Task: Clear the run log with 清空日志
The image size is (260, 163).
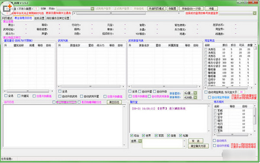Action: click(x=114, y=102)
